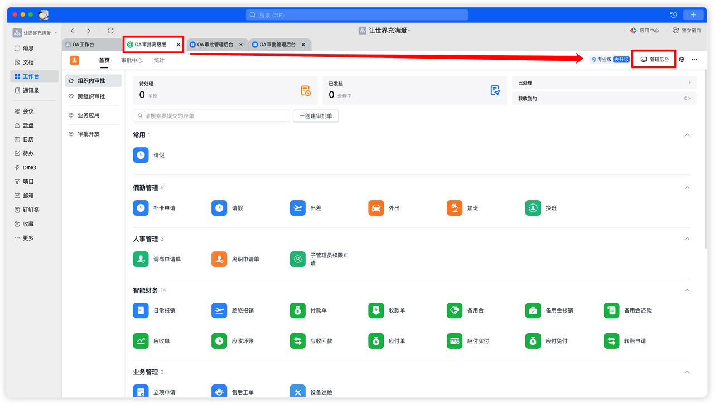This screenshot has width=714, height=404.
Task: Collapse the 假勤管理 section
Action: 687,188
